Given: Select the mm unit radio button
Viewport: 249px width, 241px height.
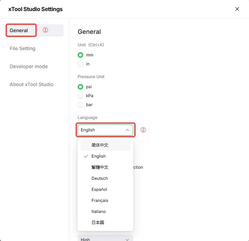Looking at the screenshot, I should [x=80, y=55].
